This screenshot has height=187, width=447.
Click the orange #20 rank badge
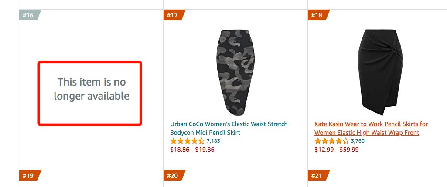(x=173, y=176)
